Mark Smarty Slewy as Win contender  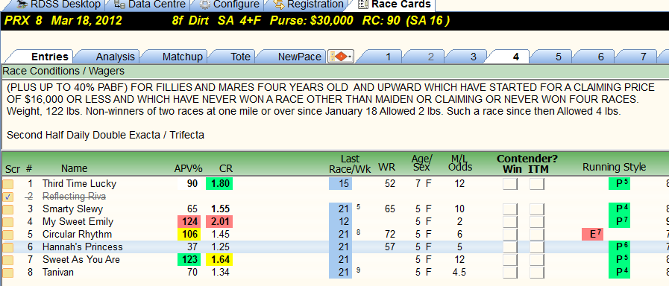[x=510, y=209]
